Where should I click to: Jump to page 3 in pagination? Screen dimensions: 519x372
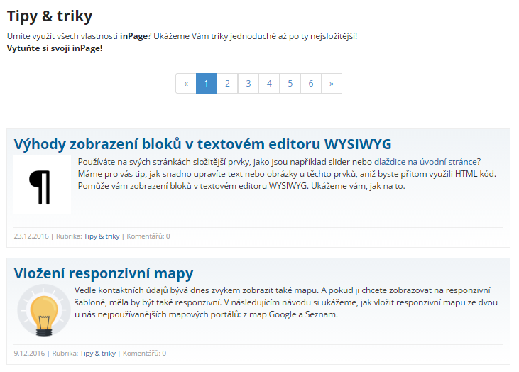coord(248,84)
